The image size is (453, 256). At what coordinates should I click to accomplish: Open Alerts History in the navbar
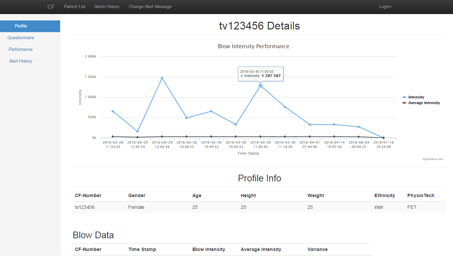[107, 7]
